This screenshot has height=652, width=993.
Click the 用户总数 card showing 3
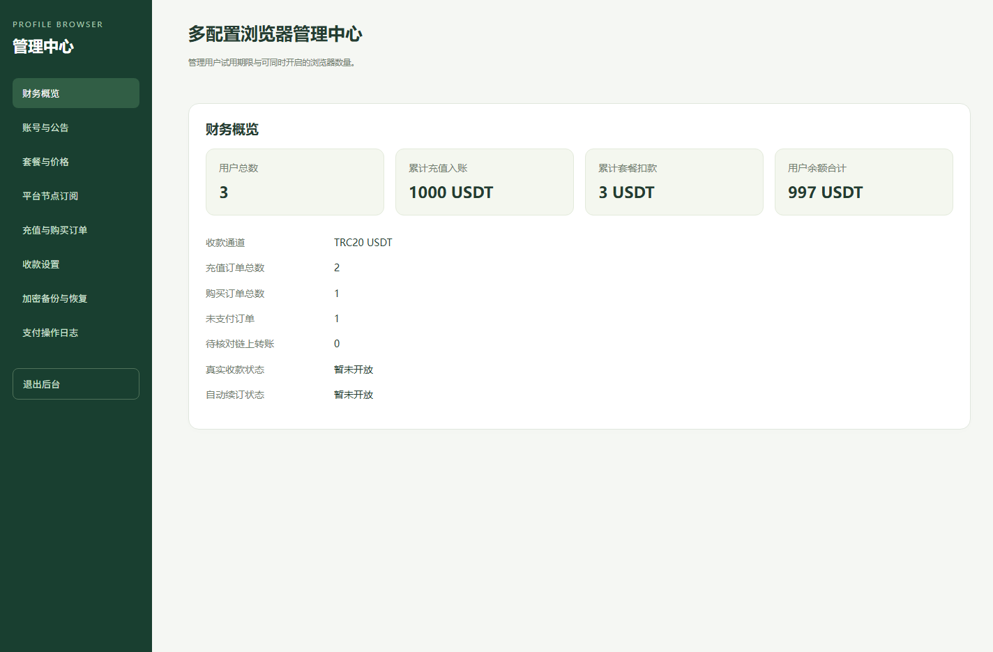click(x=295, y=182)
